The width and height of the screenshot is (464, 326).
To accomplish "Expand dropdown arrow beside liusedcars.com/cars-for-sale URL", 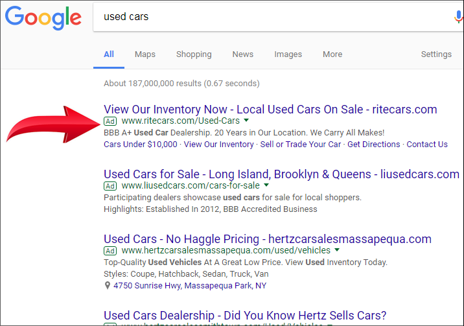I will pos(266,185).
